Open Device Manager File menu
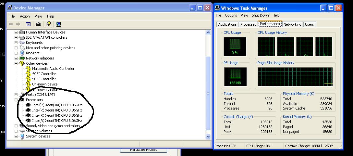The image size is (353, 156). (12, 16)
